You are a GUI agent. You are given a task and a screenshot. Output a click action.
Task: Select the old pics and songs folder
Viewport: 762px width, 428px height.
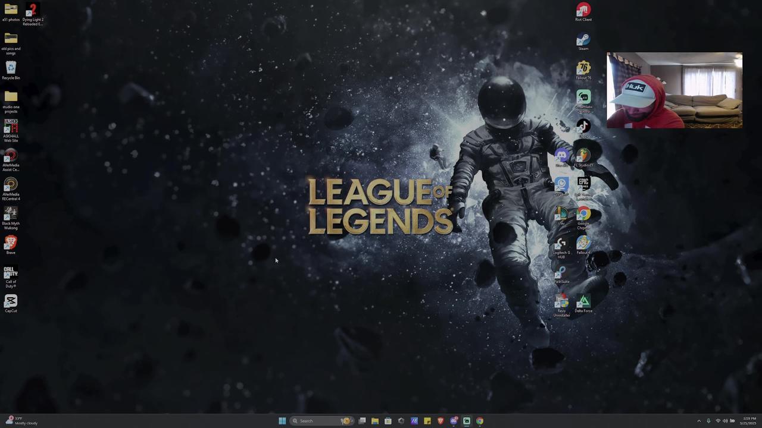point(11,44)
